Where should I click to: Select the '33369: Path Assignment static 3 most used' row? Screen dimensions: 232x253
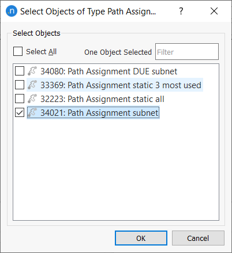click(x=121, y=85)
